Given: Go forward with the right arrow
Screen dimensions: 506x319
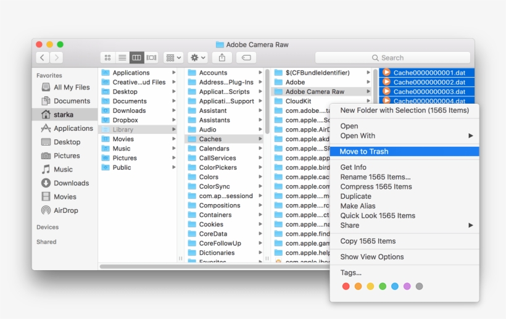Looking at the screenshot, I should [57, 58].
